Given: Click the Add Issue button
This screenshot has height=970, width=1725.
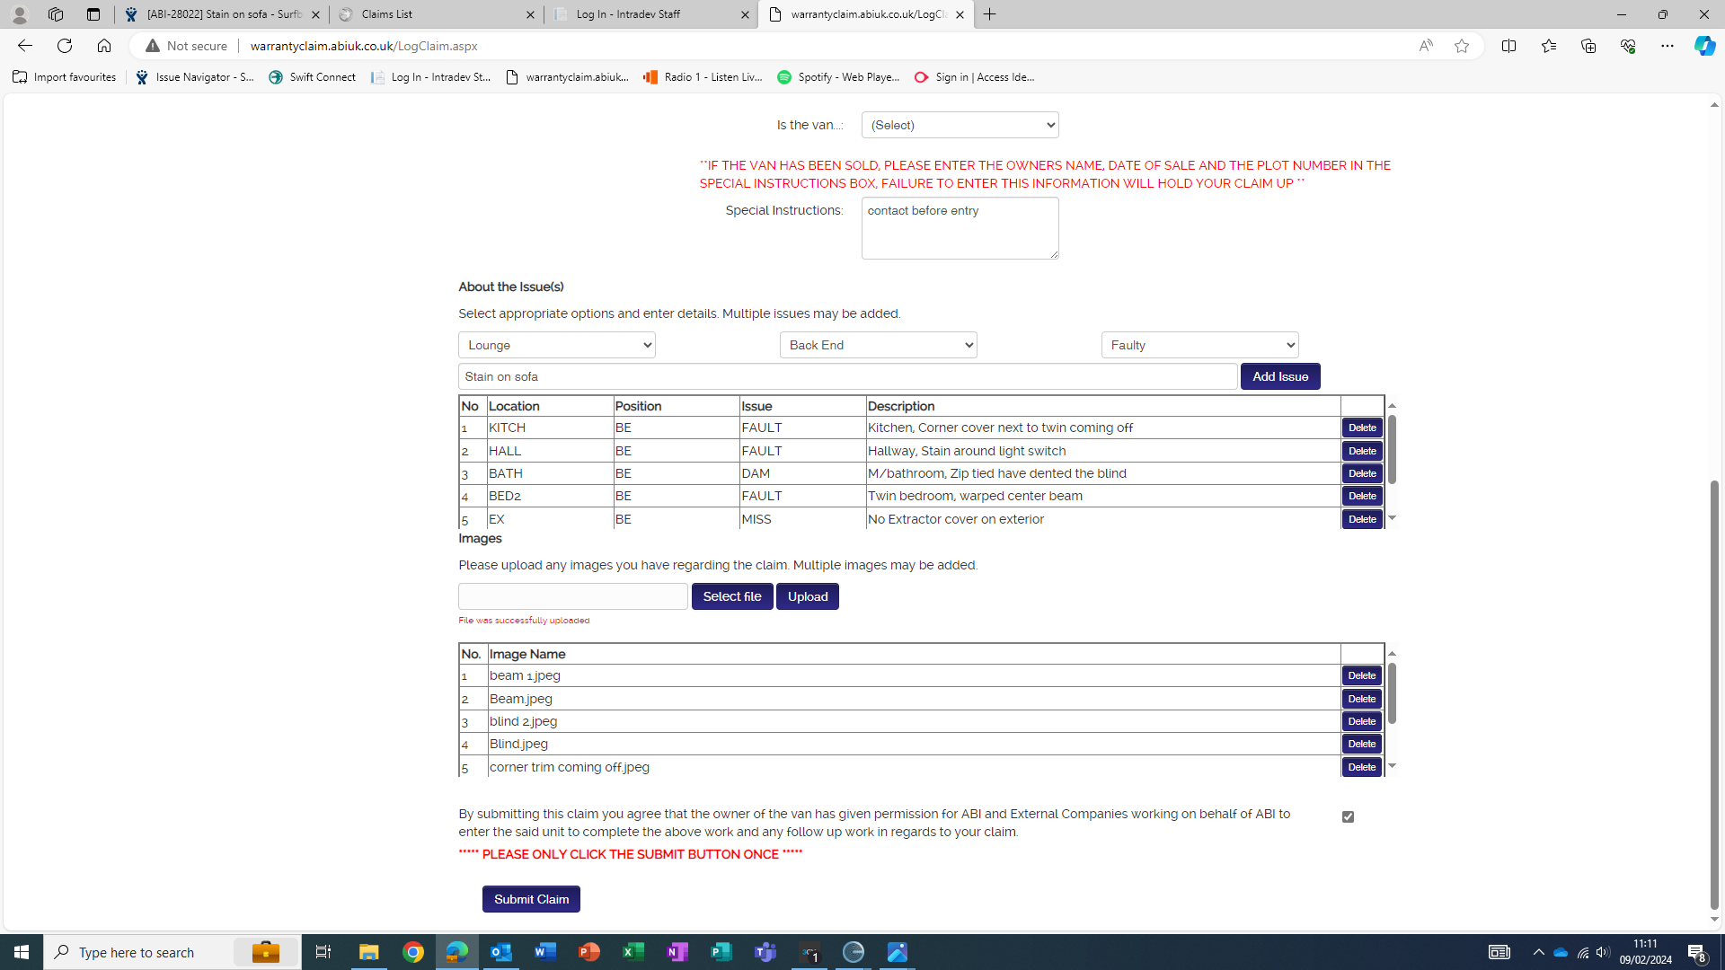Looking at the screenshot, I should [1280, 376].
